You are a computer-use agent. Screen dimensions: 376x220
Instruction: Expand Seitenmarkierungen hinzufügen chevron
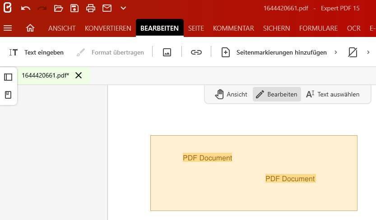tap(336, 52)
